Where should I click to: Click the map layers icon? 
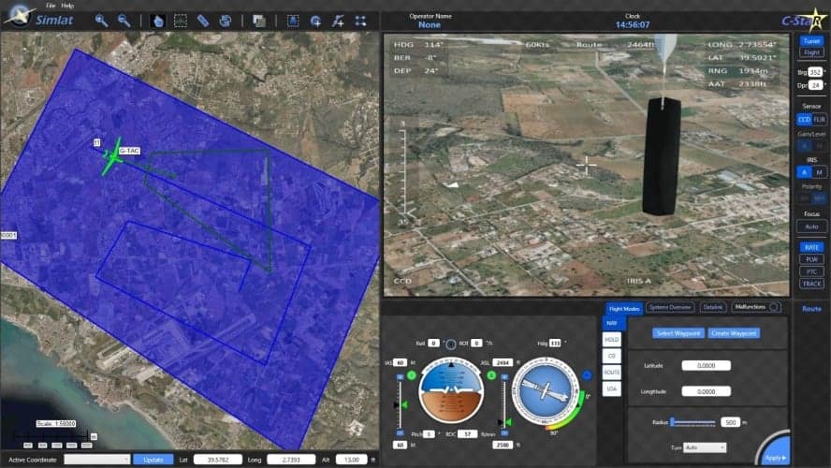[x=259, y=21]
